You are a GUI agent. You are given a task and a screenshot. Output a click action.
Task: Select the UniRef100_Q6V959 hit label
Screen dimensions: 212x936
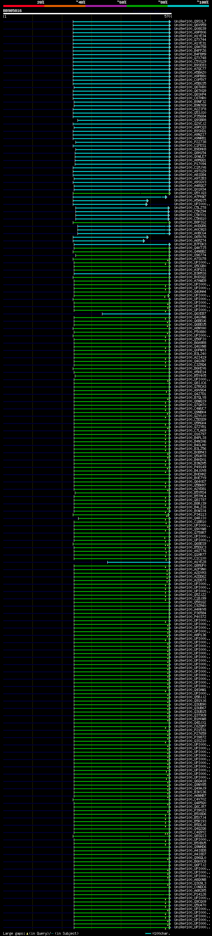point(190,25)
